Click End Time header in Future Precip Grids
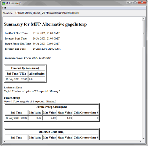Image resolution: width=148 pixels, height=146 pixels. 16,113
